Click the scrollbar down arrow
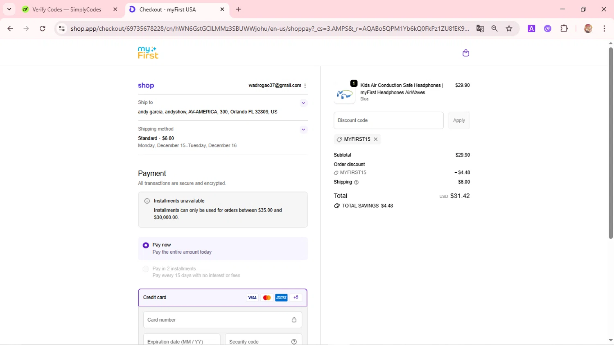This screenshot has height=345, width=614. click(x=611, y=340)
